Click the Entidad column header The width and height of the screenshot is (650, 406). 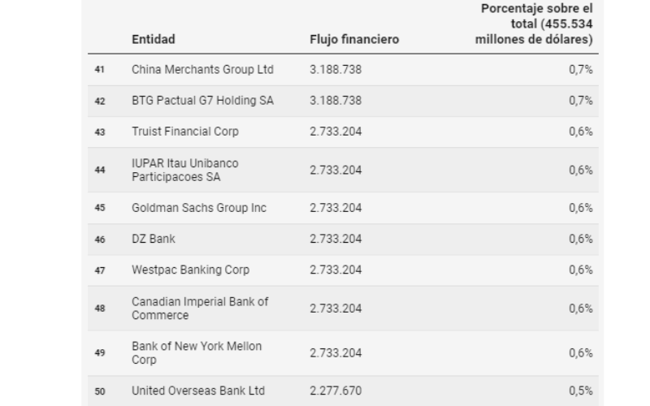click(154, 39)
